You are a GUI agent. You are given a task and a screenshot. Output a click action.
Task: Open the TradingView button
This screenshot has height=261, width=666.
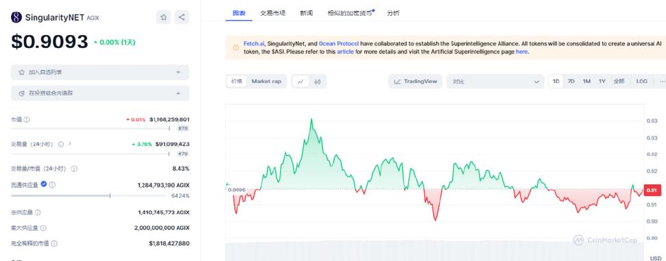coord(416,82)
